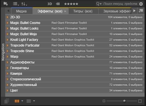
Task: Select the Magic Bullet Cosmo title
Action: click(x=25, y=23)
